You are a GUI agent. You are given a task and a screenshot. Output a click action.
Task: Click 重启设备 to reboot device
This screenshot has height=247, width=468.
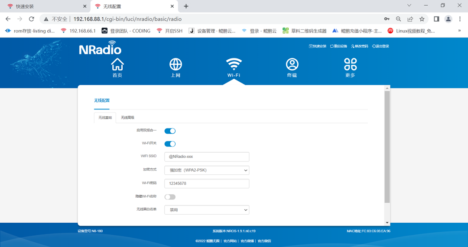339,46
